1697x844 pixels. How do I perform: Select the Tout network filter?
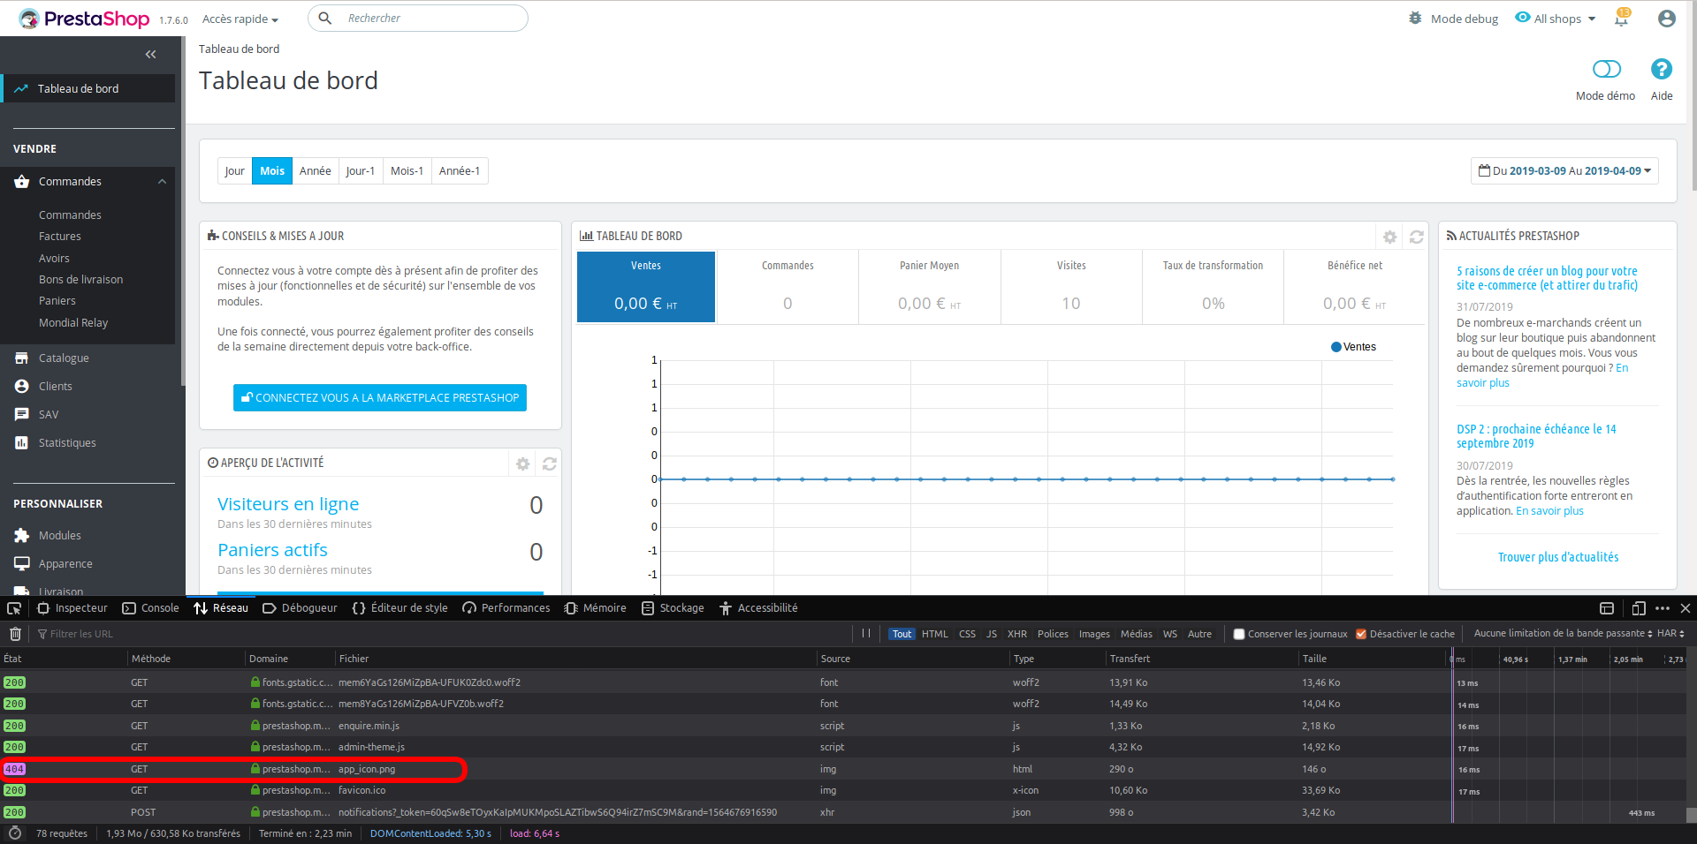click(x=902, y=634)
